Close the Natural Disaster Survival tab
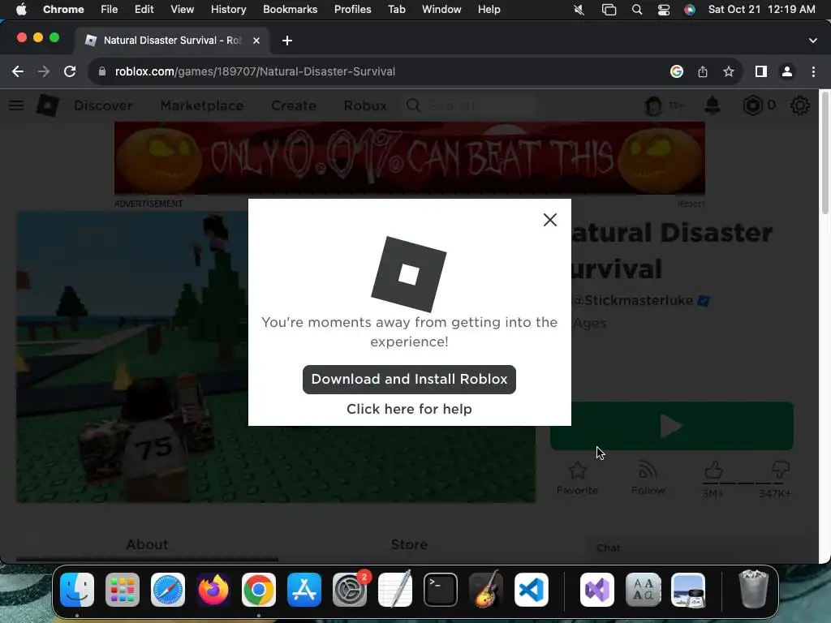This screenshot has width=831, height=623. coord(256,41)
